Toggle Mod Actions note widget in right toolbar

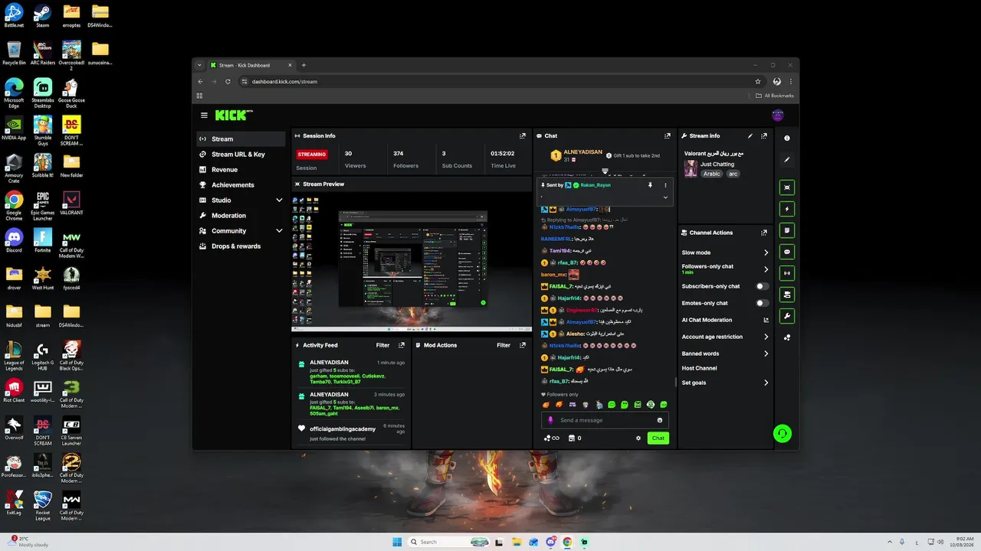click(x=787, y=230)
